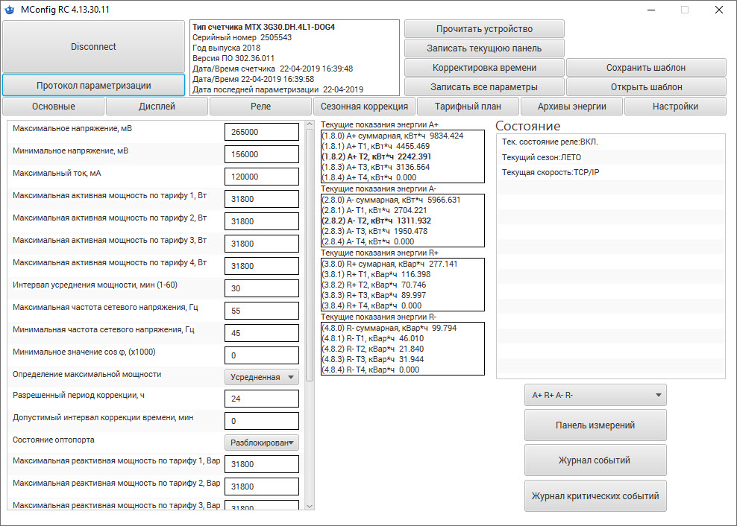
Task: Click the MConfig app icon in title bar
Action: pyautogui.click(x=9, y=10)
